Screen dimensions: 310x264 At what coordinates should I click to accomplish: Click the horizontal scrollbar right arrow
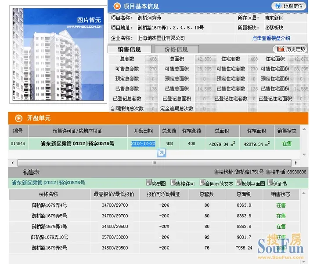coord(296,163)
